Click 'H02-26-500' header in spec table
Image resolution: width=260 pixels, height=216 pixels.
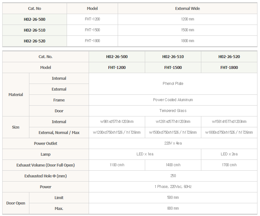(117, 57)
